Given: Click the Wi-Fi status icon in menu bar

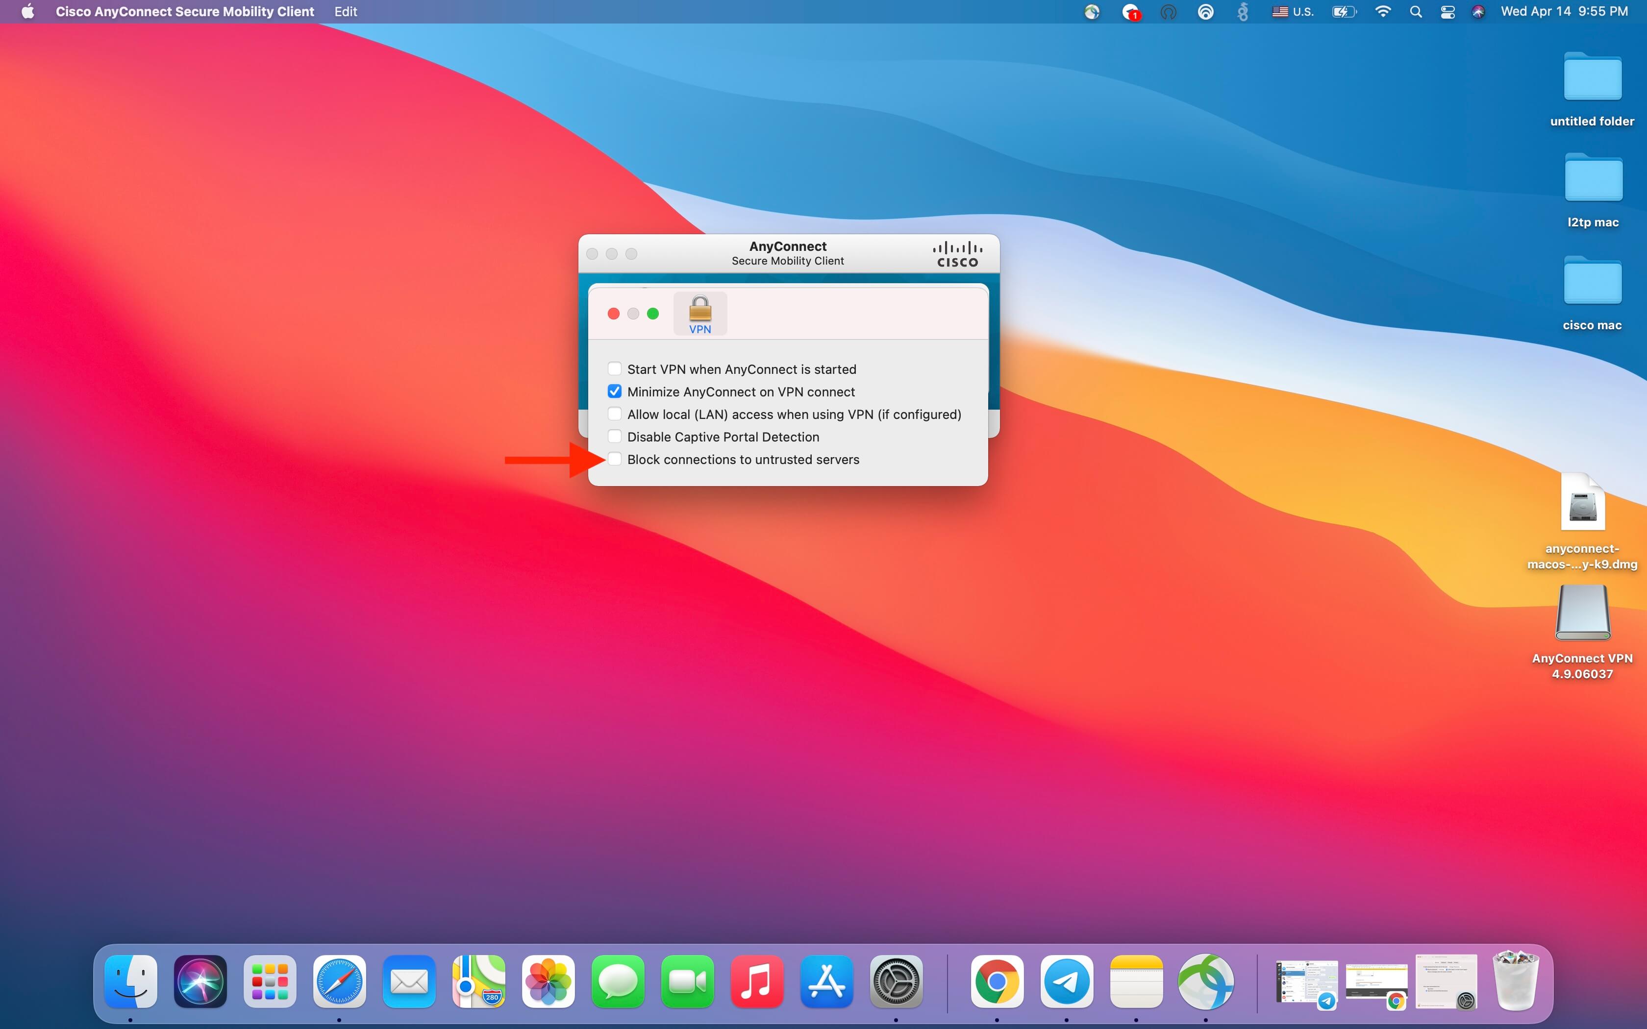Looking at the screenshot, I should (x=1382, y=12).
